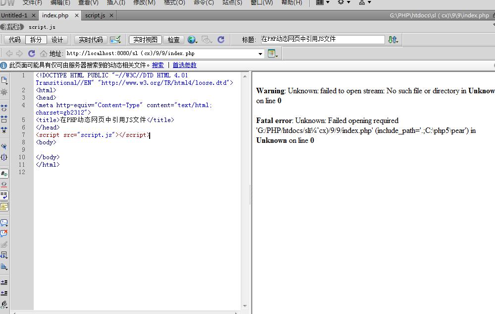Click collapse selection icon
Image resolution: width=495 pixels, height=314 pixels.
pos(4,119)
